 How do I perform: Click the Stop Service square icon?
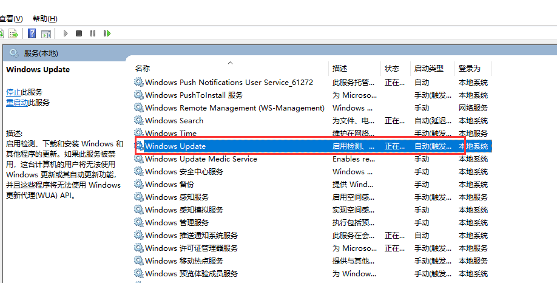click(x=79, y=33)
